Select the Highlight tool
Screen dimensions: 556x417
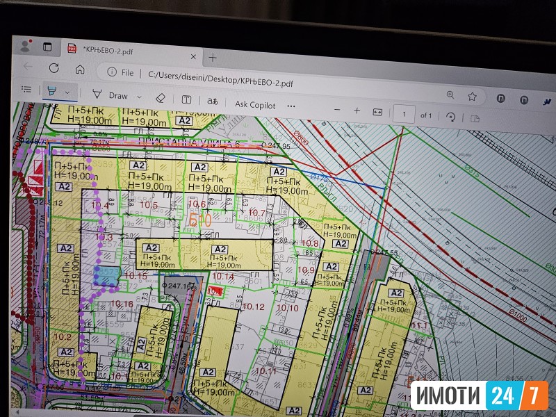tap(52, 92)
